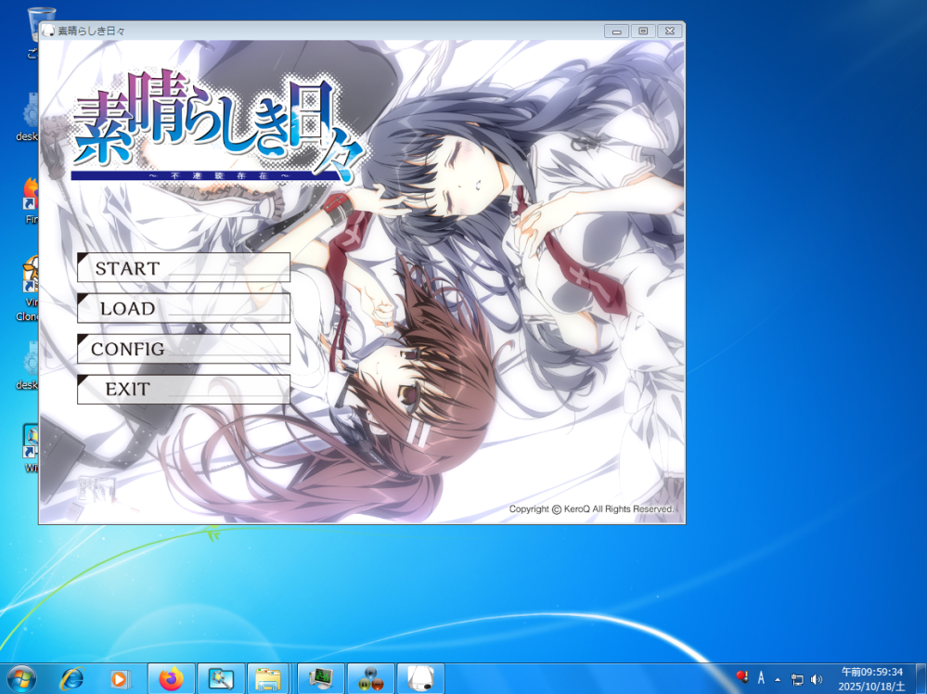
Task: Open the Windows Start orb
Action: point(21,679)
